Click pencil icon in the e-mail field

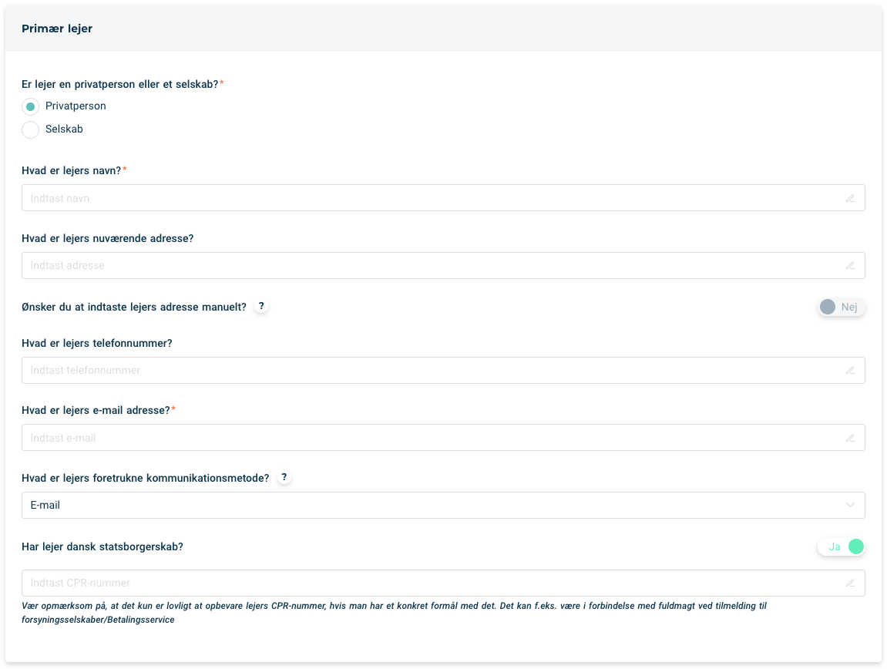(850, 438)
